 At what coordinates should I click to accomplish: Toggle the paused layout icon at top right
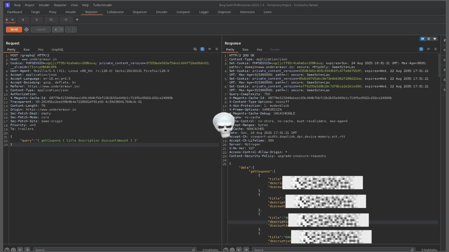point(422,38)
